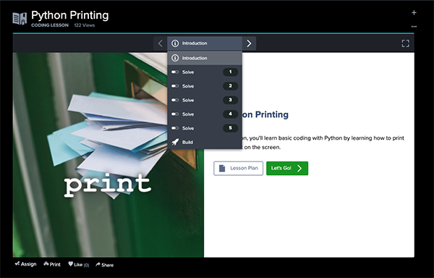Screen dimensions: 434x278
Task: Click the open-book lesson icon beside the title
Action: click(x=20, y=19)
